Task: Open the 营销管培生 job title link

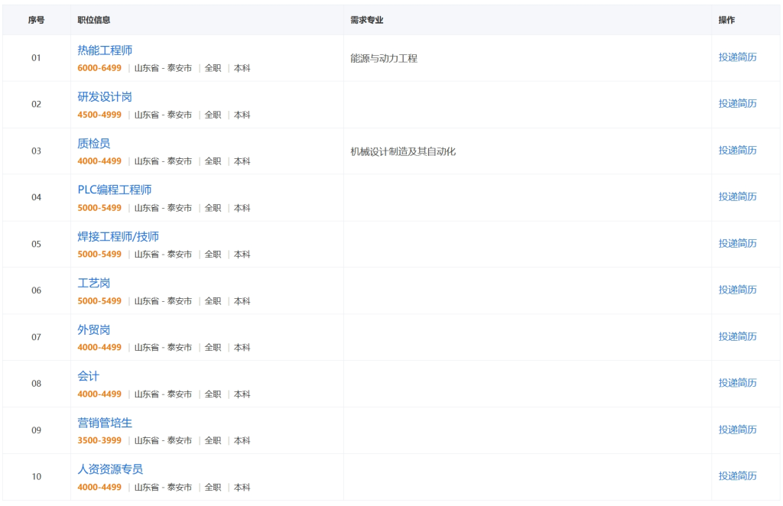Action: (105, 423)
